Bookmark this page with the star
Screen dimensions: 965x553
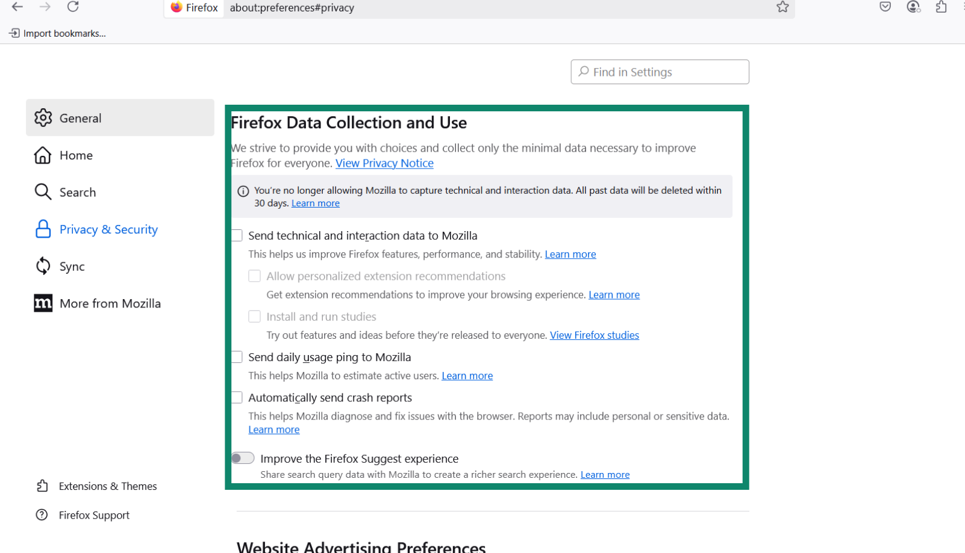tap(782, 7)
